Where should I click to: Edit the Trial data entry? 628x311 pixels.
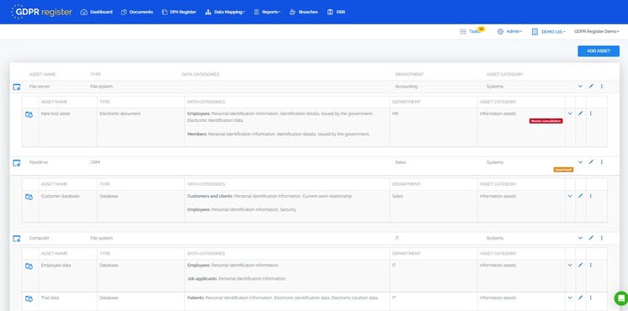[x=580, y=298]
